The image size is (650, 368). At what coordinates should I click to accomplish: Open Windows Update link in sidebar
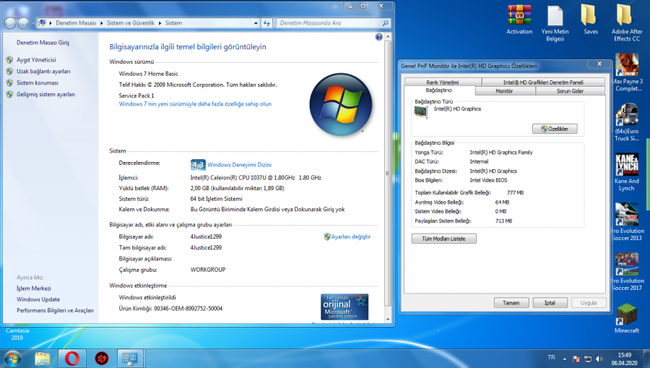[38, 299]
